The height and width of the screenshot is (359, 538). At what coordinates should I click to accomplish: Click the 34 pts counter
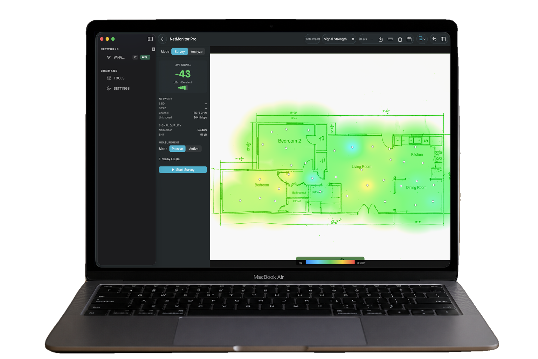[x=363, y=39]
